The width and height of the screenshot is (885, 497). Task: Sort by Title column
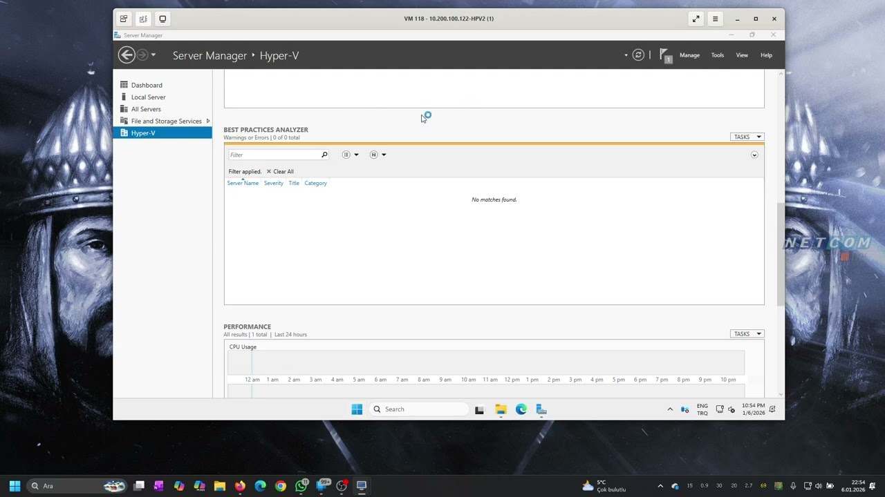[294, 183]
